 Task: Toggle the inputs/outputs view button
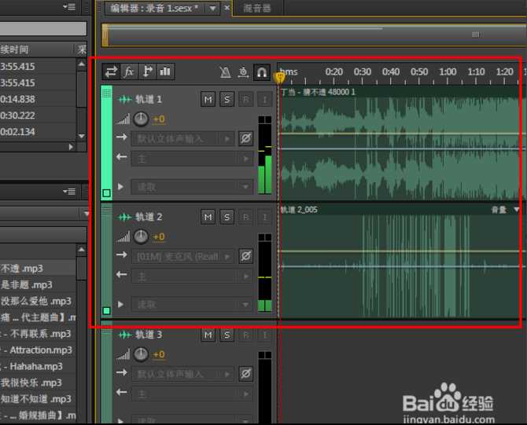(111, 71)
